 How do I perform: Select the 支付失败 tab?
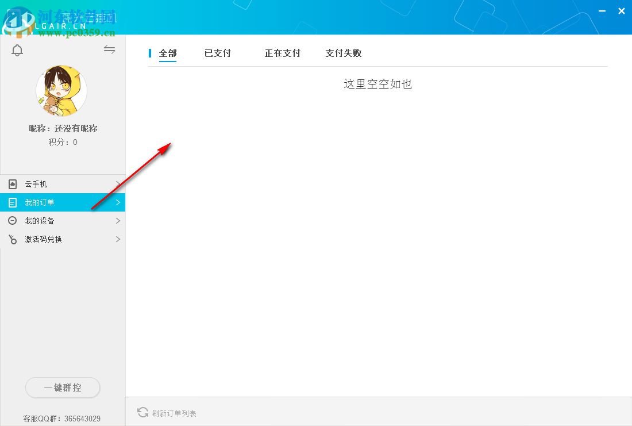[x=343, y=53]
